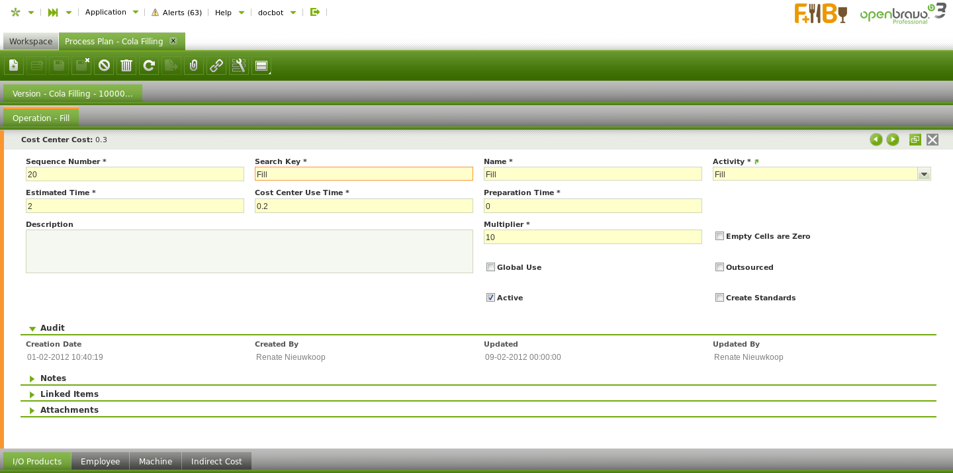Image resolution: width=953 pixels, height=473 pixels.
Task: Open attachments via the paperclip icon
Action: point(194,65)
